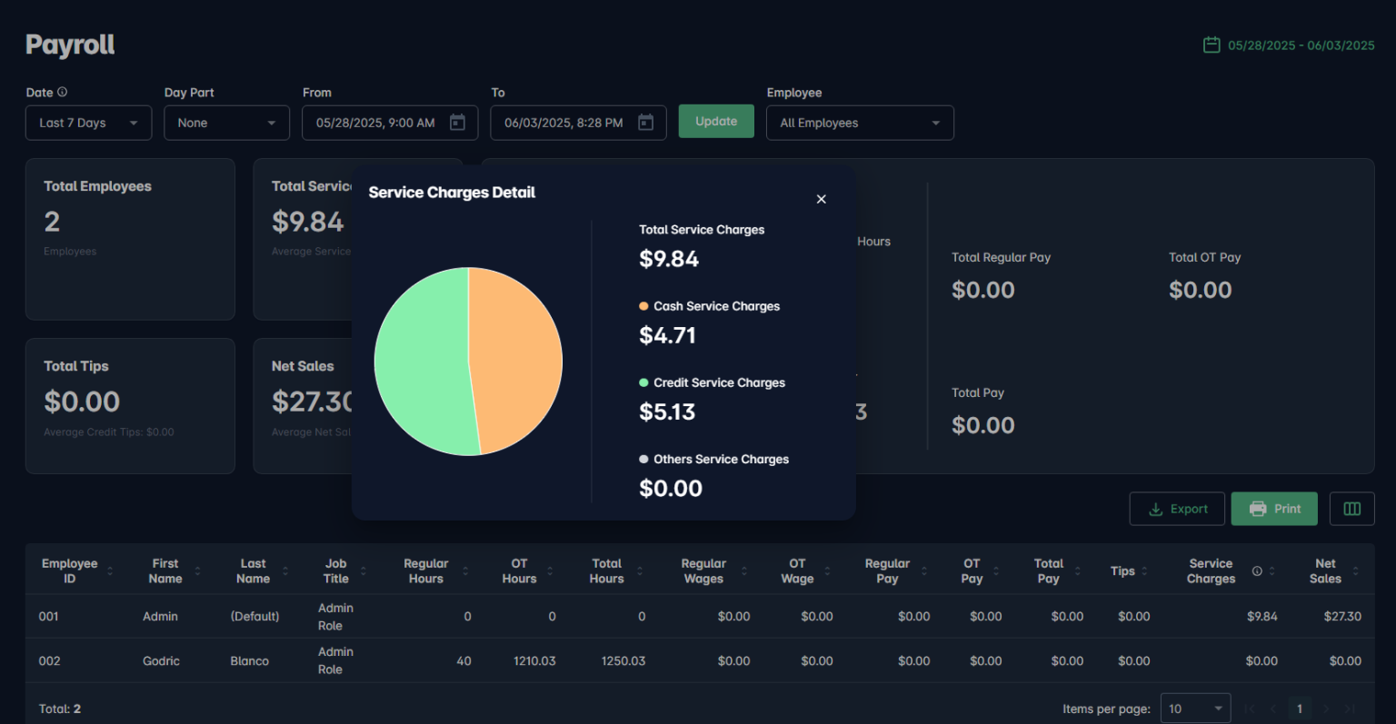Image resolution: width=1396 pixels, height=724 pixels.
Task: Open the column chooser icon button
Action: (x=1351, y=509)
